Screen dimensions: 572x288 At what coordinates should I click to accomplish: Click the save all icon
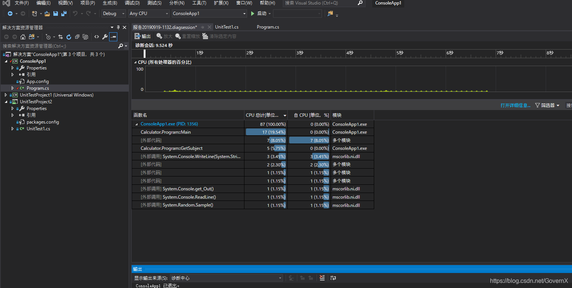(x=64, y=14)
